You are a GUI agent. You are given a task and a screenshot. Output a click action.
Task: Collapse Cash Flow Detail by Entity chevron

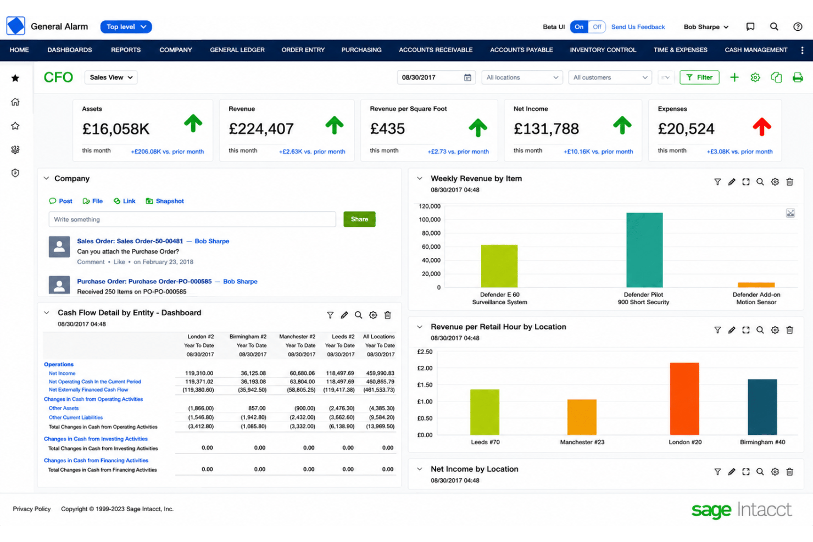[47, 312]
